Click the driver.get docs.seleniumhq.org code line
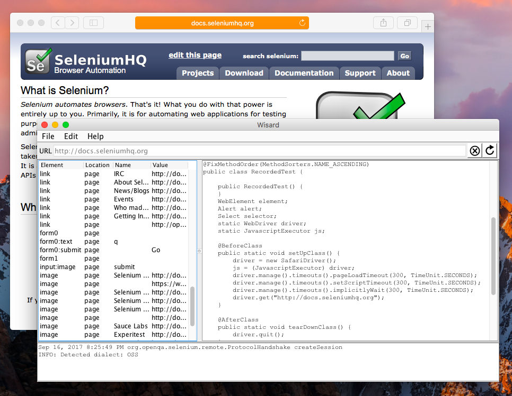The image size is (512, 396). coord(308,298)
